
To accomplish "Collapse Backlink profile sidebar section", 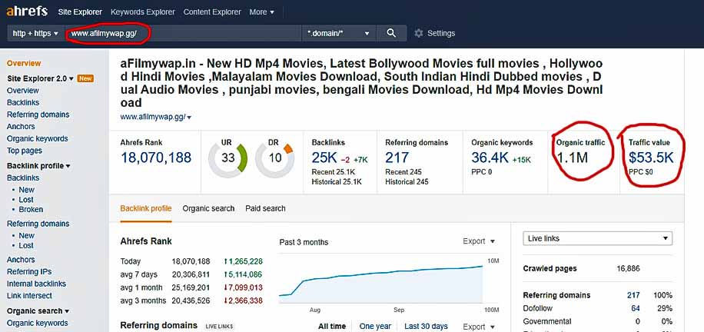I will (x=38, y=166).
